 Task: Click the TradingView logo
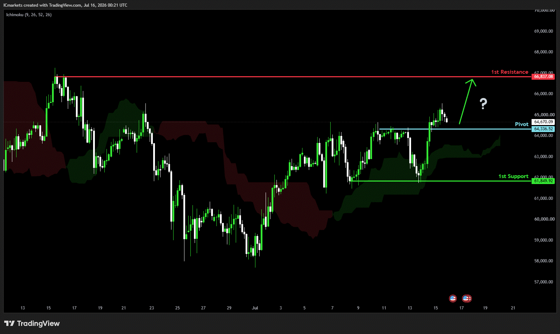click(x=32, y=323)
